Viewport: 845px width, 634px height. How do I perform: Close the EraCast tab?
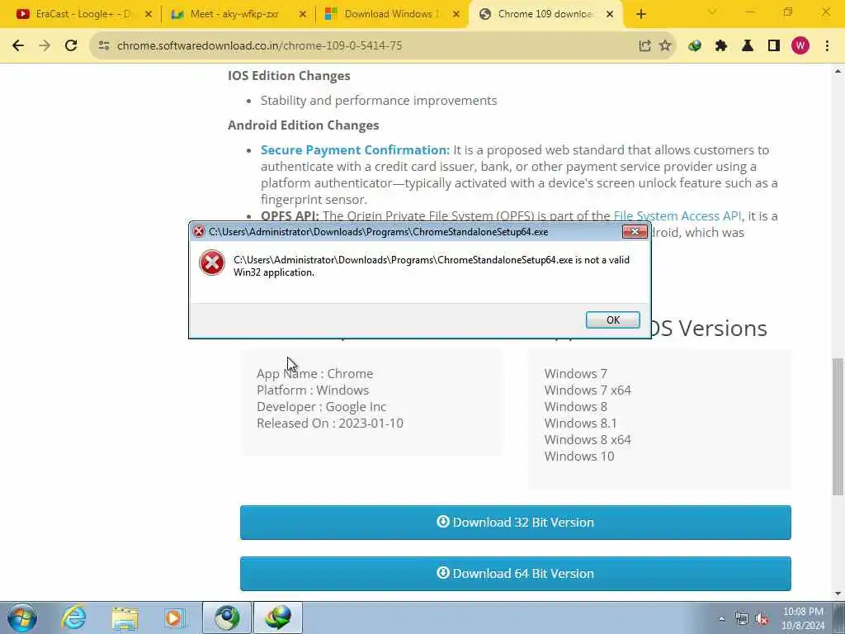click(x=149, y=15)
